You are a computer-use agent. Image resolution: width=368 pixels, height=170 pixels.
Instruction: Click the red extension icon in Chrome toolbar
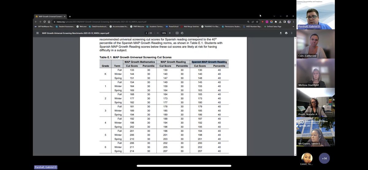[263, 22]
